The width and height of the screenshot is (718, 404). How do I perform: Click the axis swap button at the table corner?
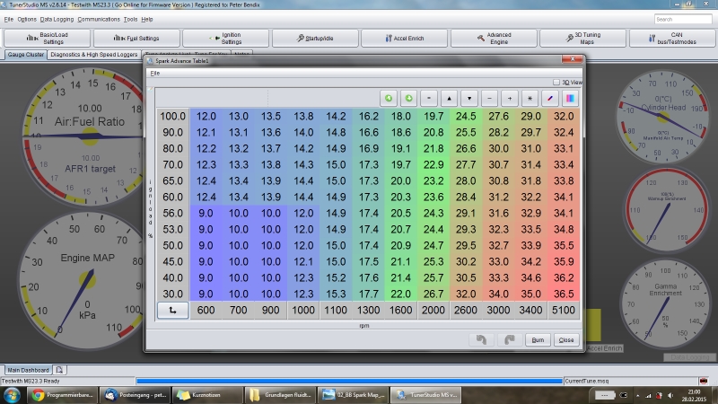(x=171, y=310)
